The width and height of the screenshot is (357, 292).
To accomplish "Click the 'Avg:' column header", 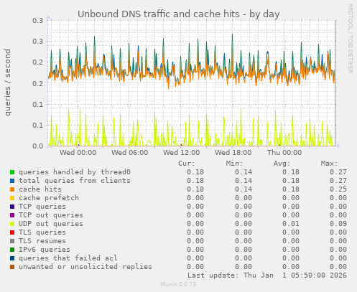I will click(282, 164).
